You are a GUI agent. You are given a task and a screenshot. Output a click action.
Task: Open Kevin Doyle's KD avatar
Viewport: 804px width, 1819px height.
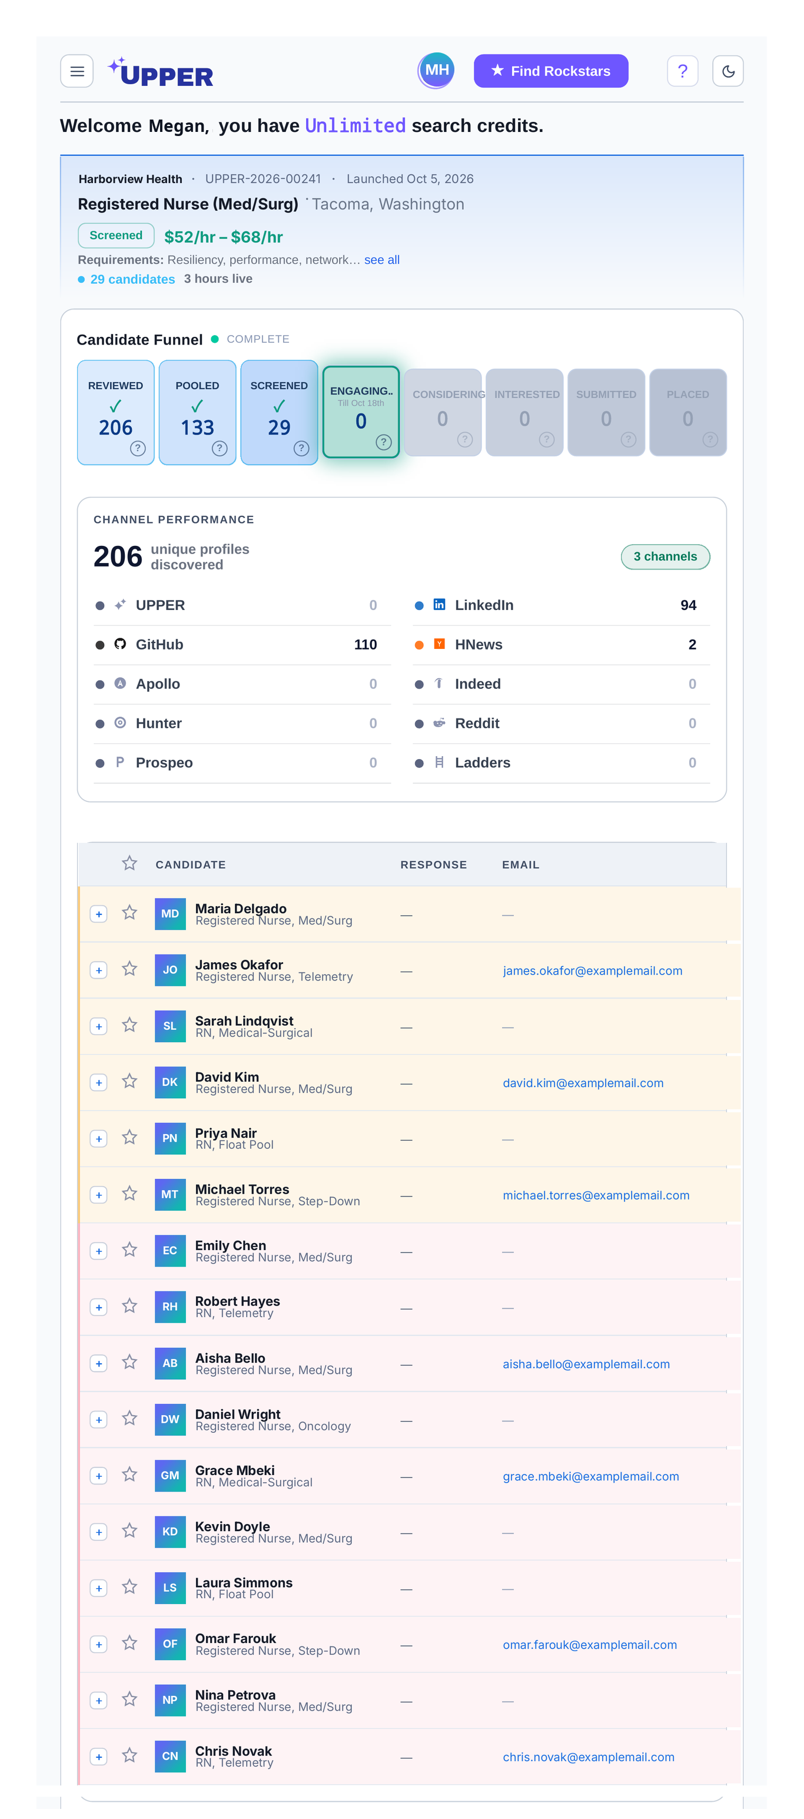point(170,1532)
